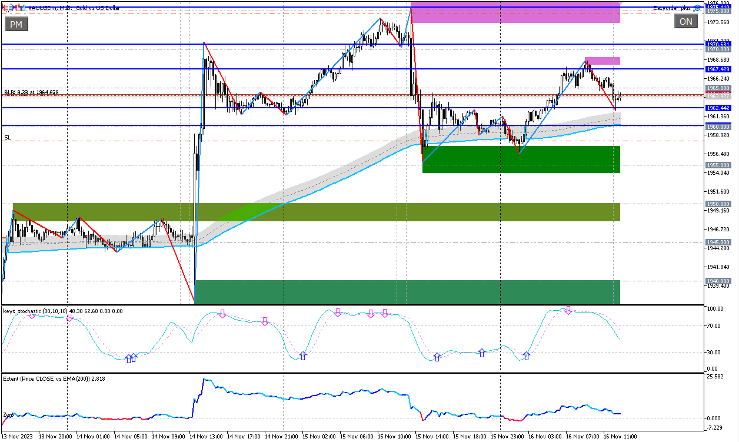Select the bright green zone near 1955.000
The width and height of the screenshot is (739, 442).
click(521, 159)
